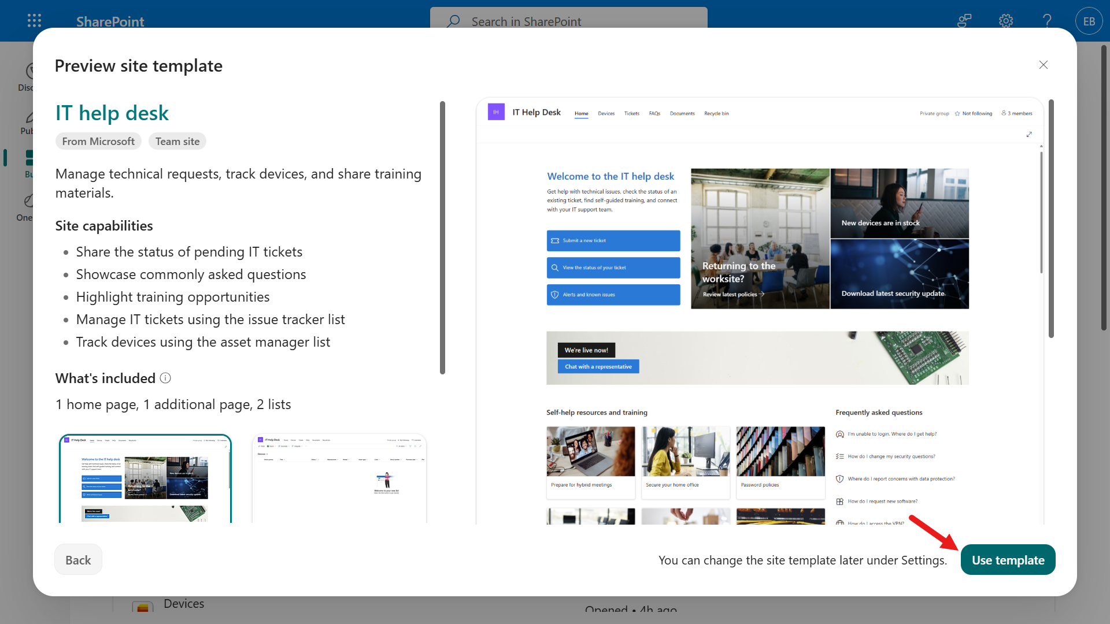Open the Home tab in preview navigation

[x=581, y=113]
